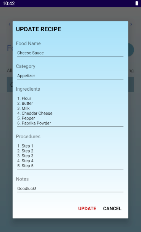This screenshot has width=141, height=232.
Task: Tap the battery icon in status bar
Action: pyautogui.click(x=137, y=3)
